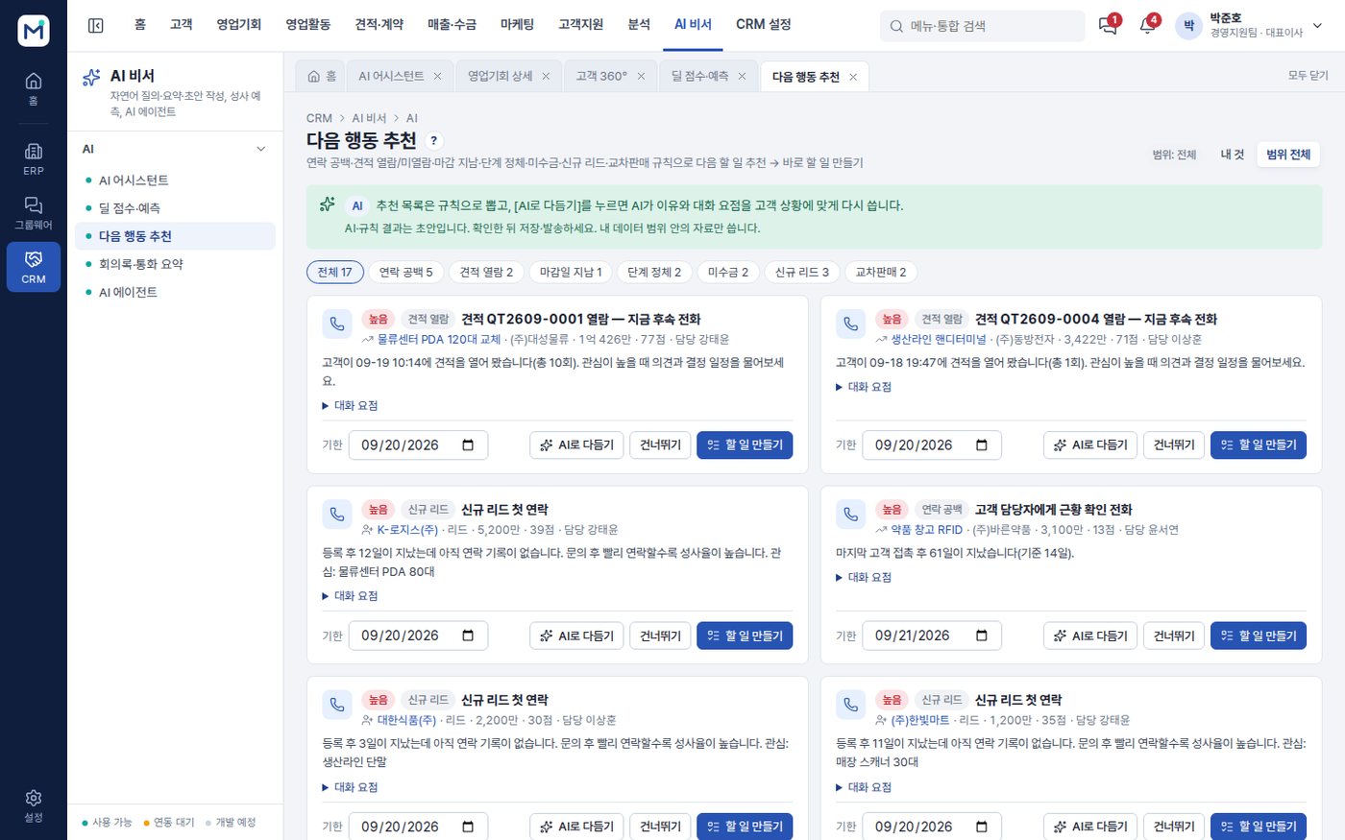The width and height of the screenshot is (1345, 840).
Task: Expand 대화 요점 on K-로지스 card
Action: tap(350, 596)
